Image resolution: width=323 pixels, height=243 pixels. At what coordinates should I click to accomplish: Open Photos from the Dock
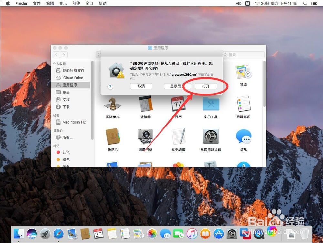[152, 234]
